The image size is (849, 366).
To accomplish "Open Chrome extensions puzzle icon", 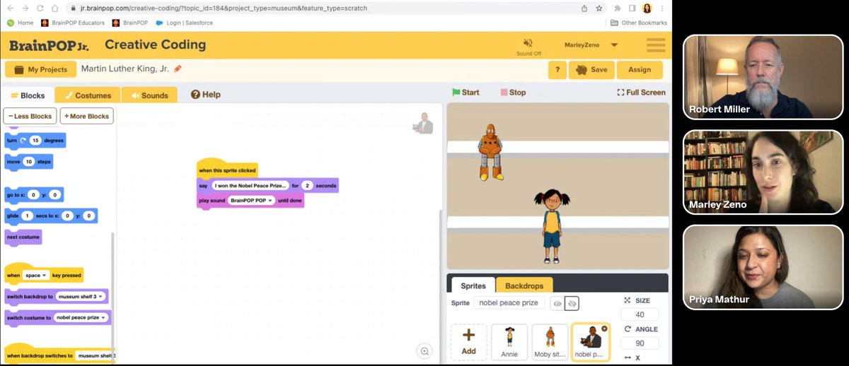I will [x=619, y=8].
